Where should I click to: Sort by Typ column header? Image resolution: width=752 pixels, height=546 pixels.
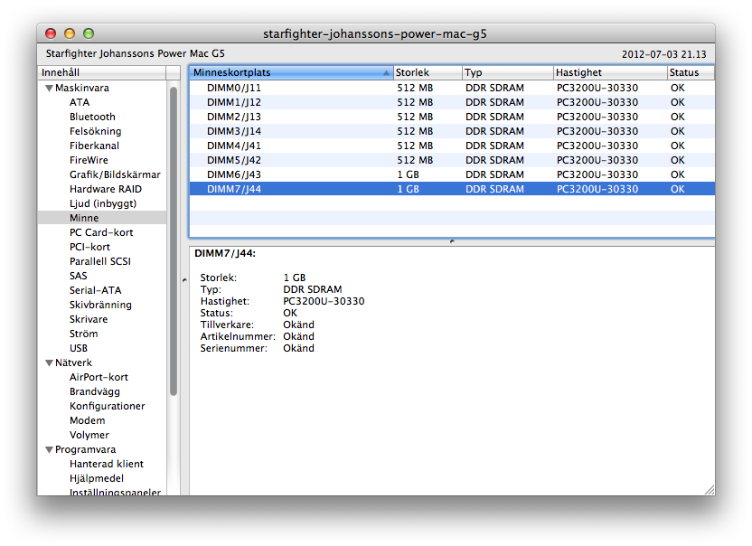pyautogui.click(x=507, y=72)
